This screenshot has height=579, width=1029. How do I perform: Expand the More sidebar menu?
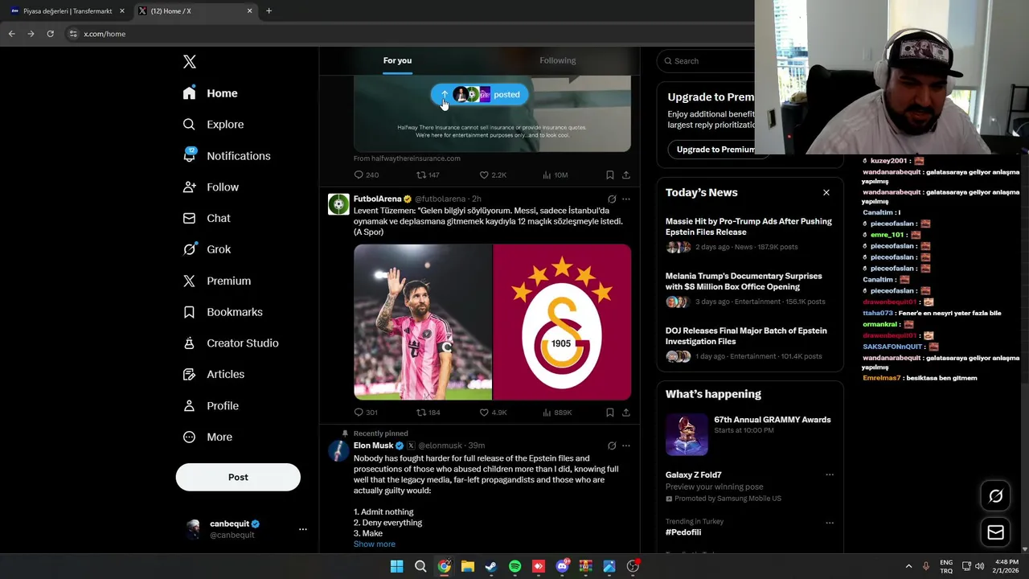tap(207, 437)
